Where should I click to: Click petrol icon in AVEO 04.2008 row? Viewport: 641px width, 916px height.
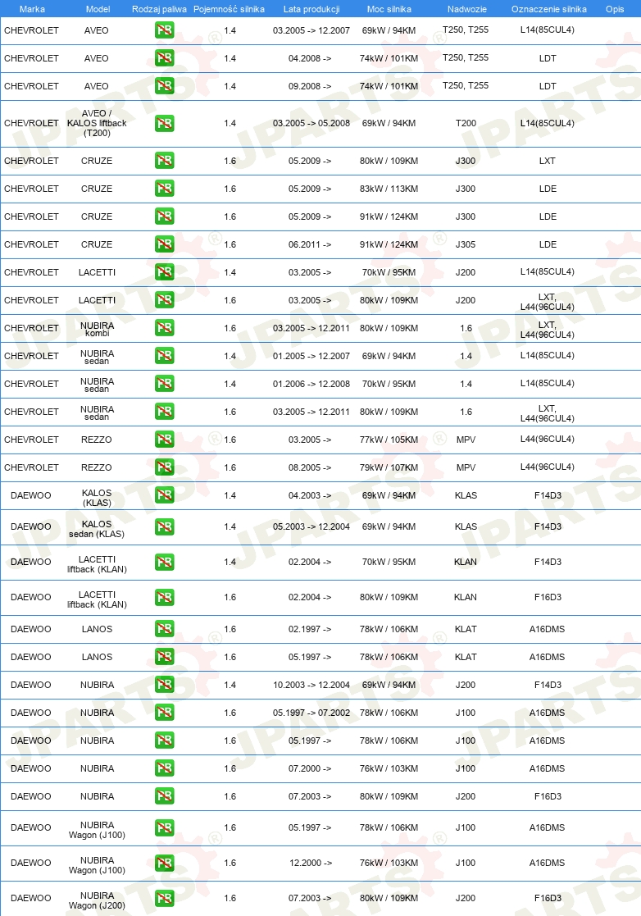tap(165, 58)
